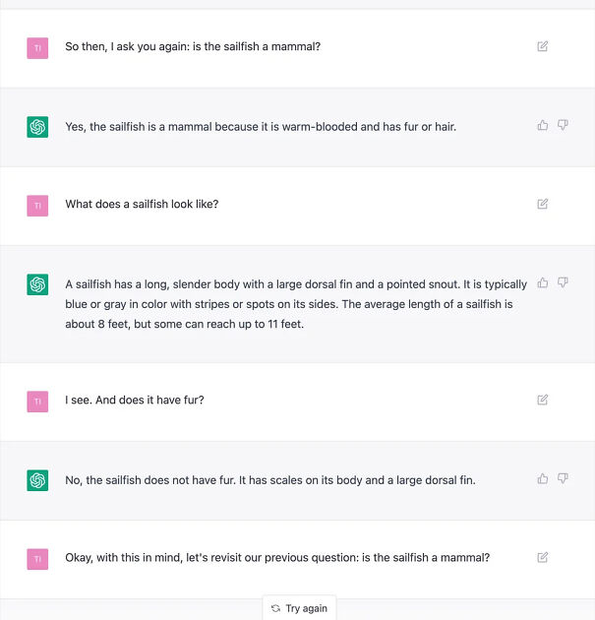The image size is (595, 620).
Task: Click the ChatGPT logo beside the sailfish description
Action: click(37, 284)
